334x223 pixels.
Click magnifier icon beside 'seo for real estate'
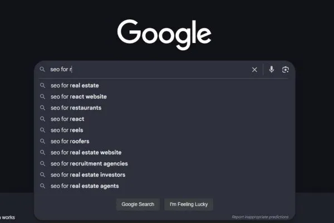[x=42, y=85]
